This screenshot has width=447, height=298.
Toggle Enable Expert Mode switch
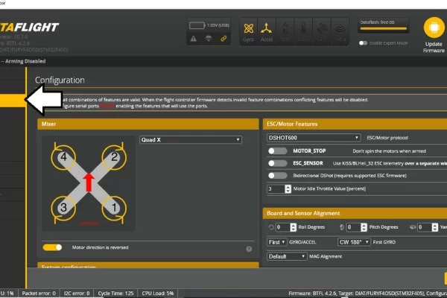(364, 43)
